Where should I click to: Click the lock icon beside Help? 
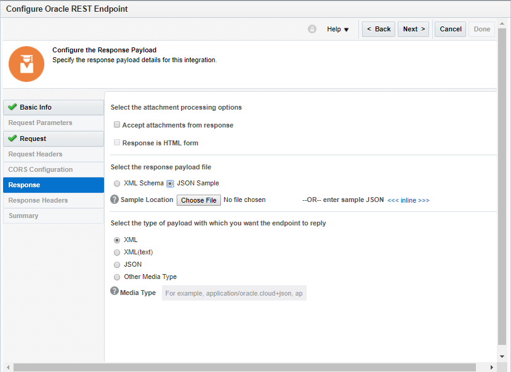(x=312, y=29)
